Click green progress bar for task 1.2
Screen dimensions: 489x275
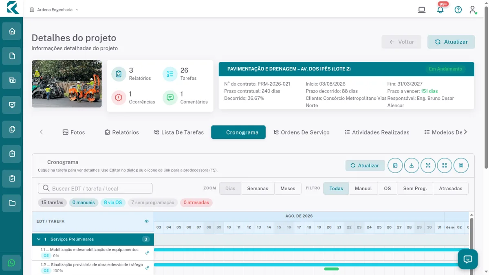point(331,269)
